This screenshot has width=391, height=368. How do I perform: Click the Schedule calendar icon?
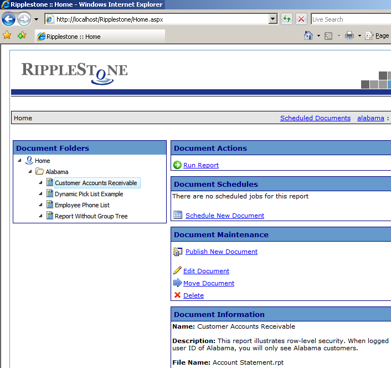(178, 214)
